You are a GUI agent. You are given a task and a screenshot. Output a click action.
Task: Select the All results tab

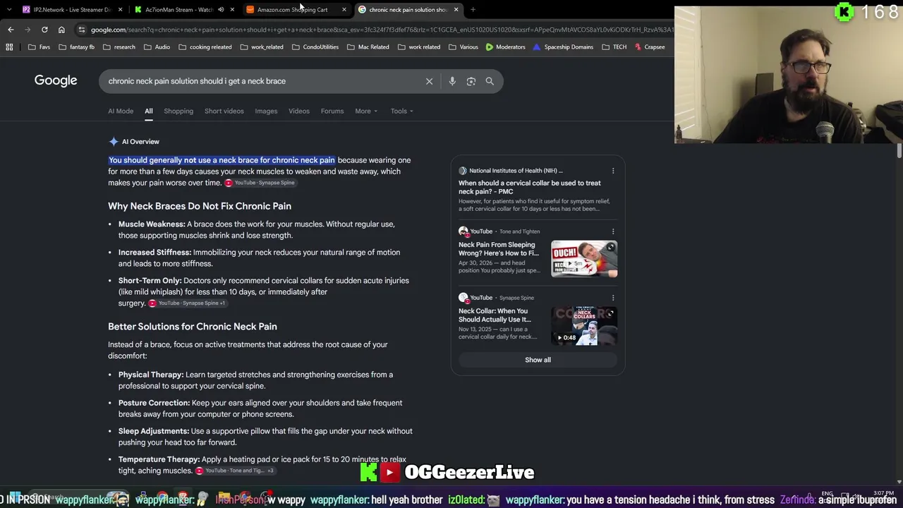coord(149,111)
